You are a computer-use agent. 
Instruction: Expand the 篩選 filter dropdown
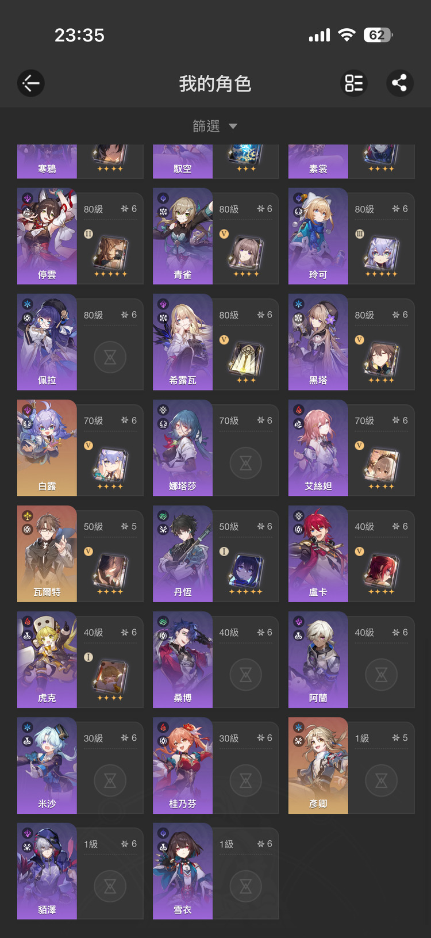click(x=215, y=126)
